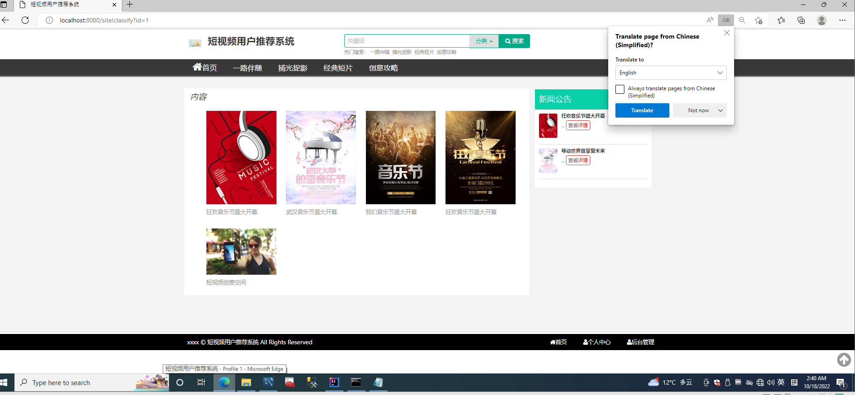855x395 pixels.
Task: Click footer 首页 link
Action: click(x=559, y=342)
